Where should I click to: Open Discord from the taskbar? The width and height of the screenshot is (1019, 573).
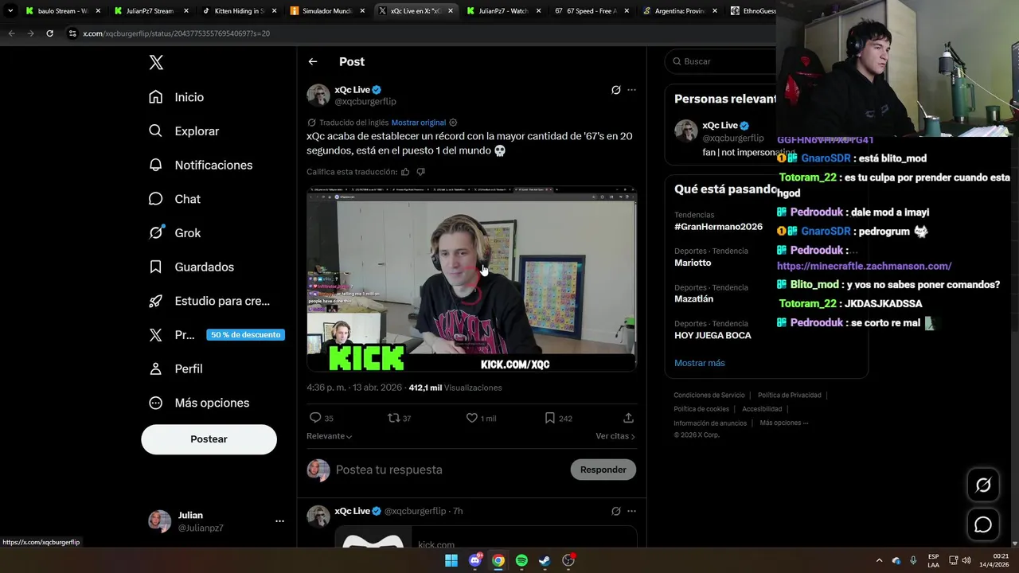pos(475,560)
